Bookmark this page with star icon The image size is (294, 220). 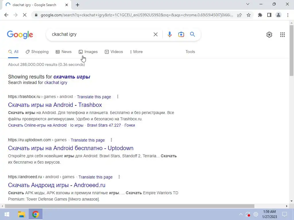pyautogui.click(x=249, y=15)
